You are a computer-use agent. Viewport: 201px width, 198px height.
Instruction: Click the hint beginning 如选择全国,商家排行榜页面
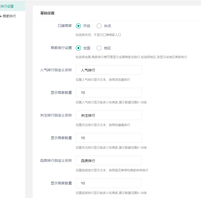131,57
